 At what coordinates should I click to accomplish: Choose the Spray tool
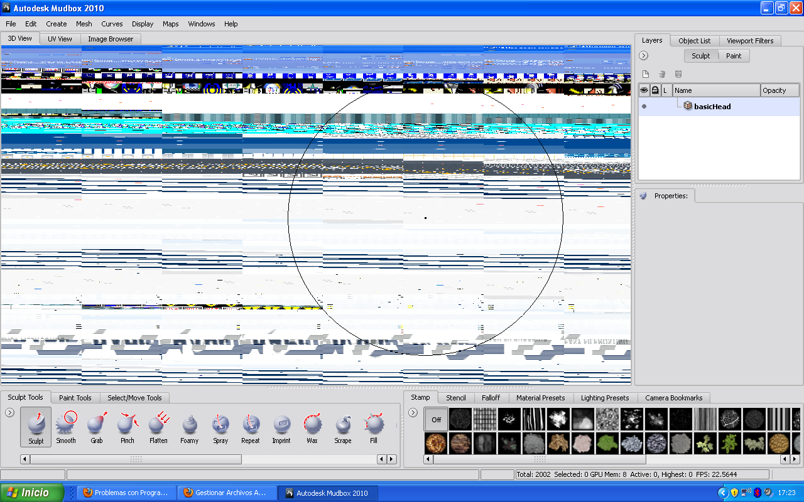[x=220, y=427]
